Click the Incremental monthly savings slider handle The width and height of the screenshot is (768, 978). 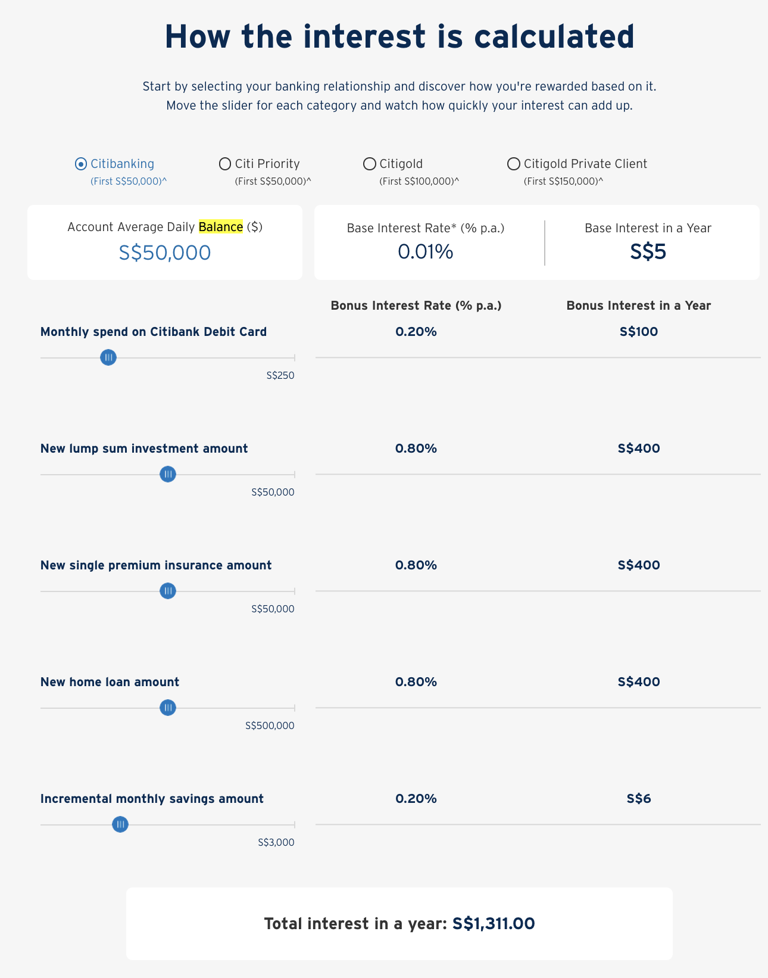click(x=119, y=825)
